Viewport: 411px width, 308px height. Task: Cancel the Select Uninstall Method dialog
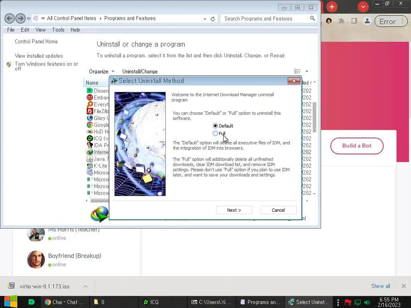[279, 210]
